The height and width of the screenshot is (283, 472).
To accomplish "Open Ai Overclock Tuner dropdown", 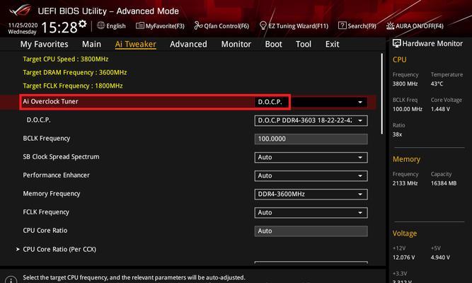I will (311, 102).
